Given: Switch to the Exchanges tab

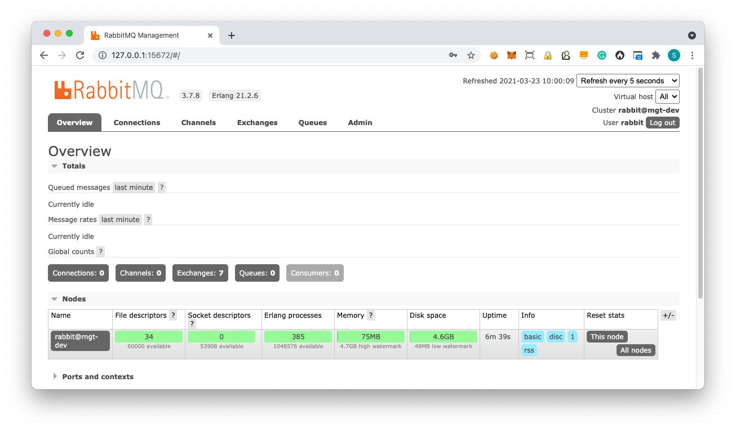Looking at the screenshot, I should point(258,122).
